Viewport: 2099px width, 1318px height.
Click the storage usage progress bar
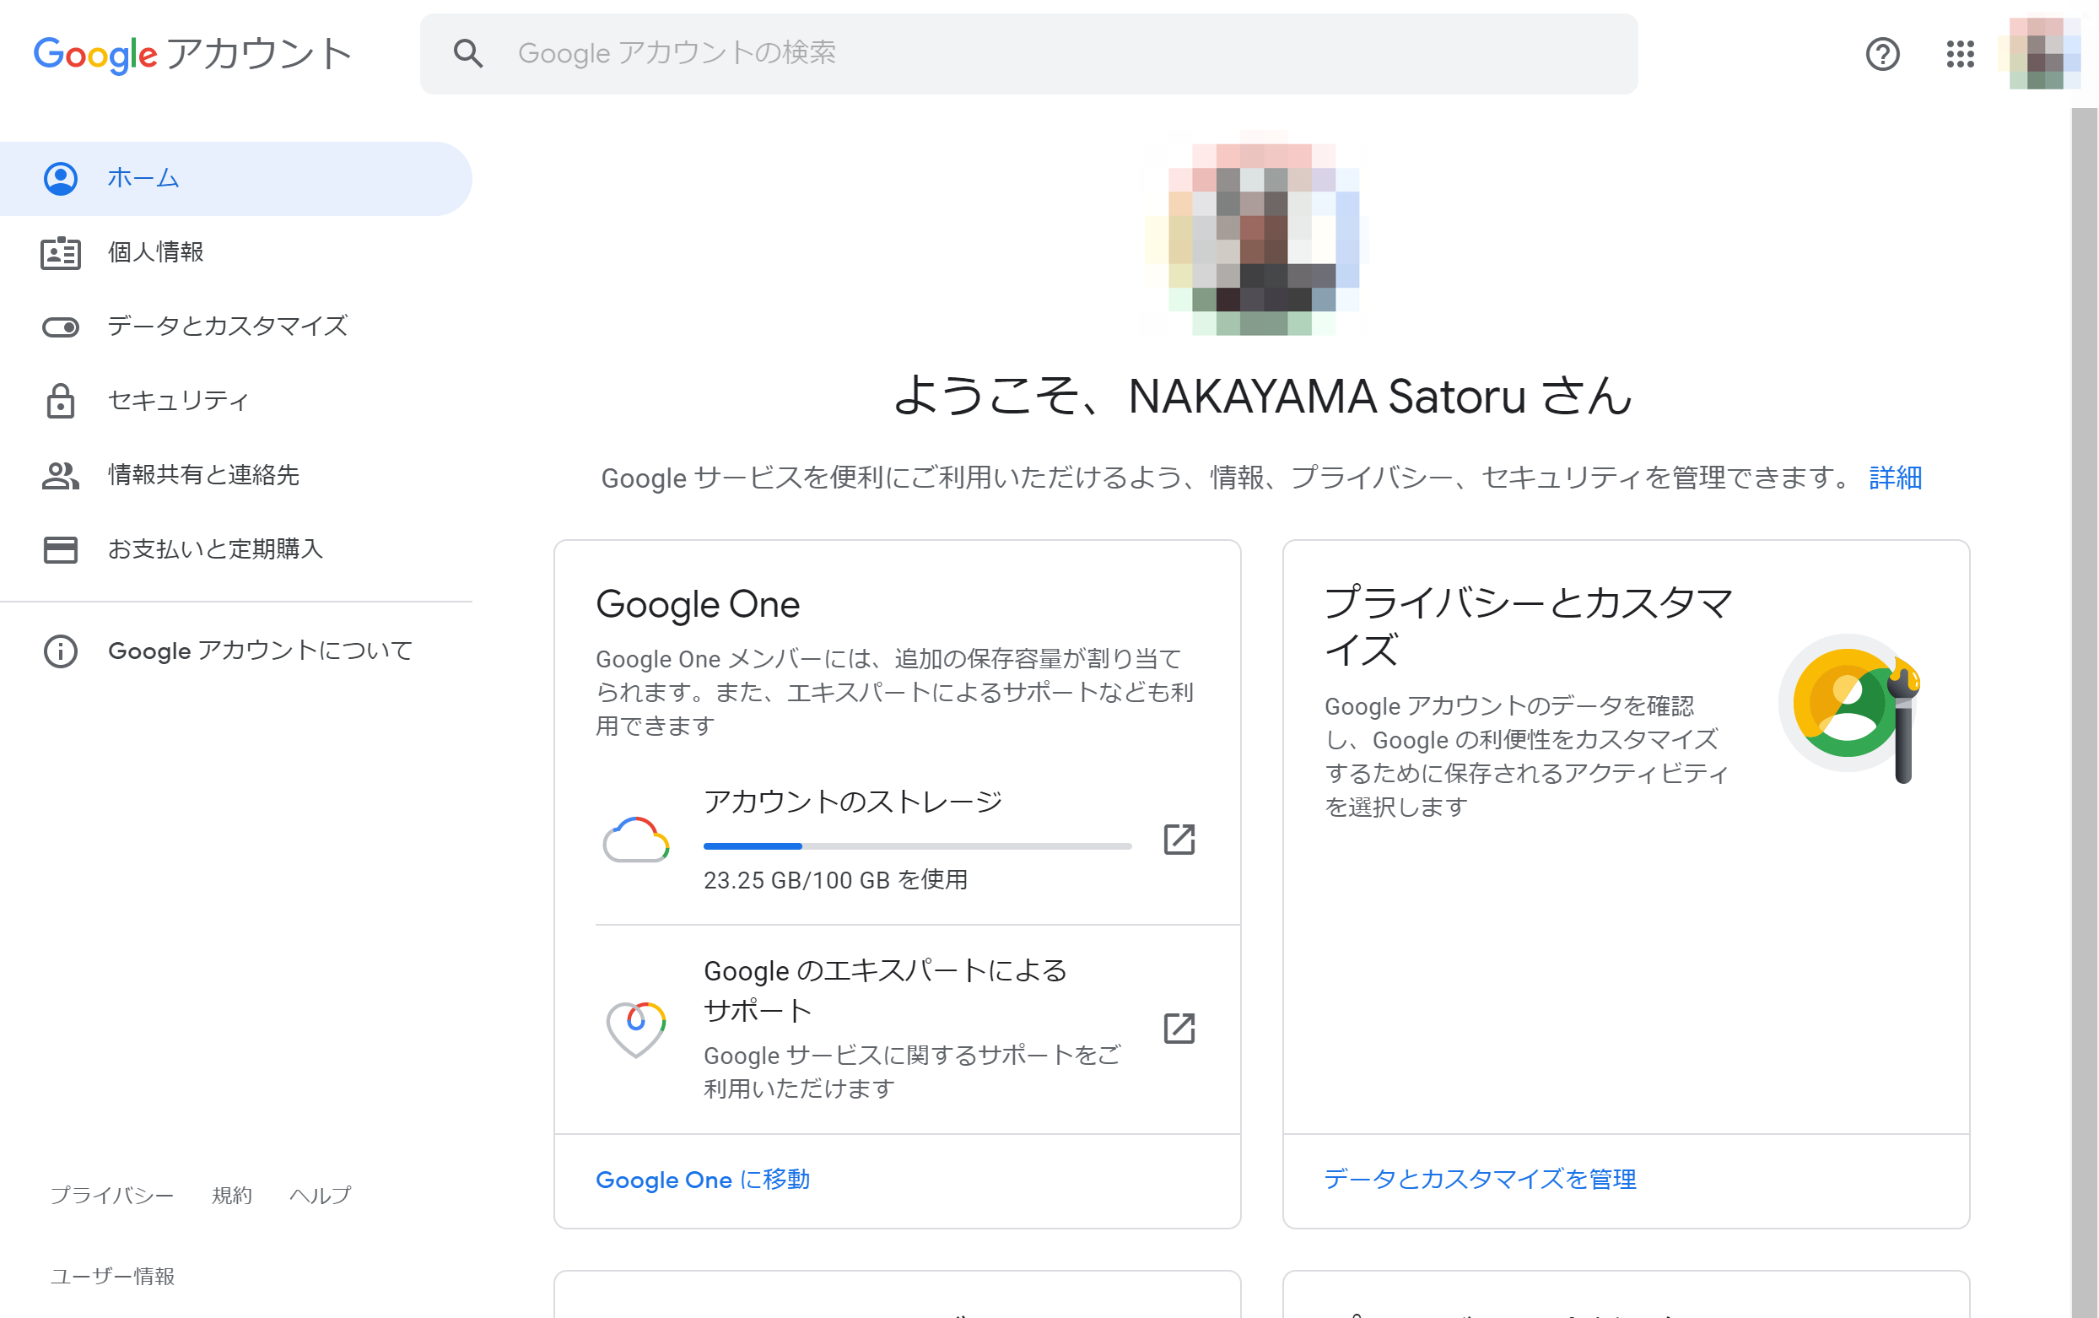[x=915, y=845]
